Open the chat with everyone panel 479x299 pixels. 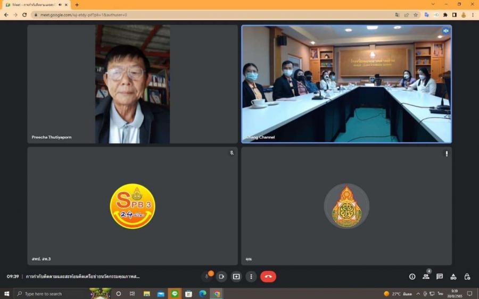coord(440,277)
